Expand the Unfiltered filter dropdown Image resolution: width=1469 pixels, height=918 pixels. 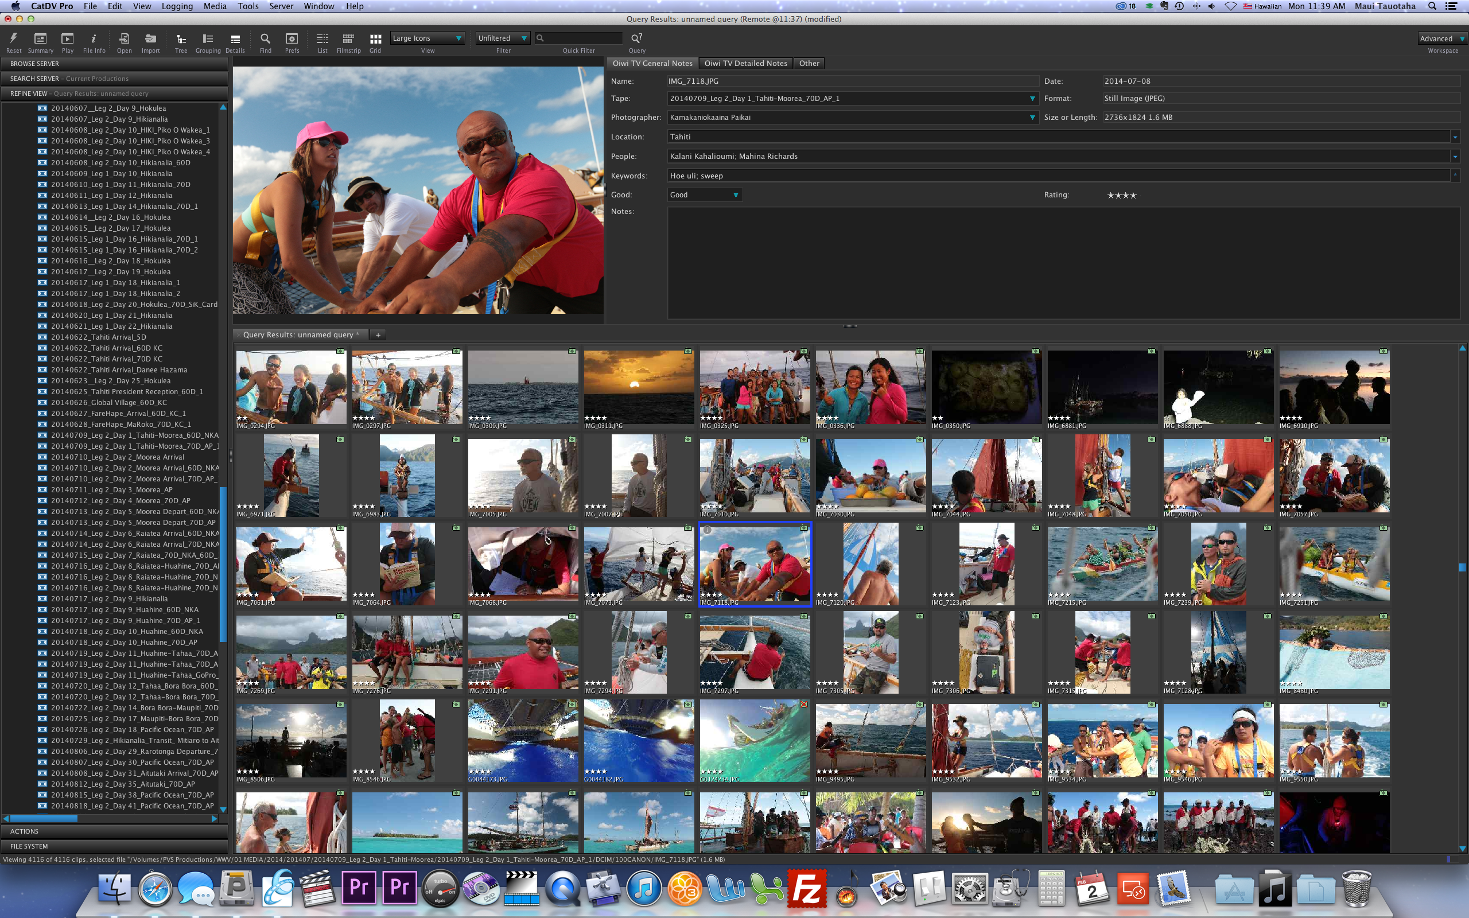click(502, 38)
